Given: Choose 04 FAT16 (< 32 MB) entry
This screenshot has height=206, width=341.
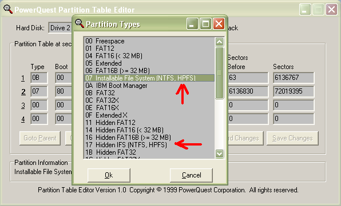Looking at the screenshot, I should [149, 56].
